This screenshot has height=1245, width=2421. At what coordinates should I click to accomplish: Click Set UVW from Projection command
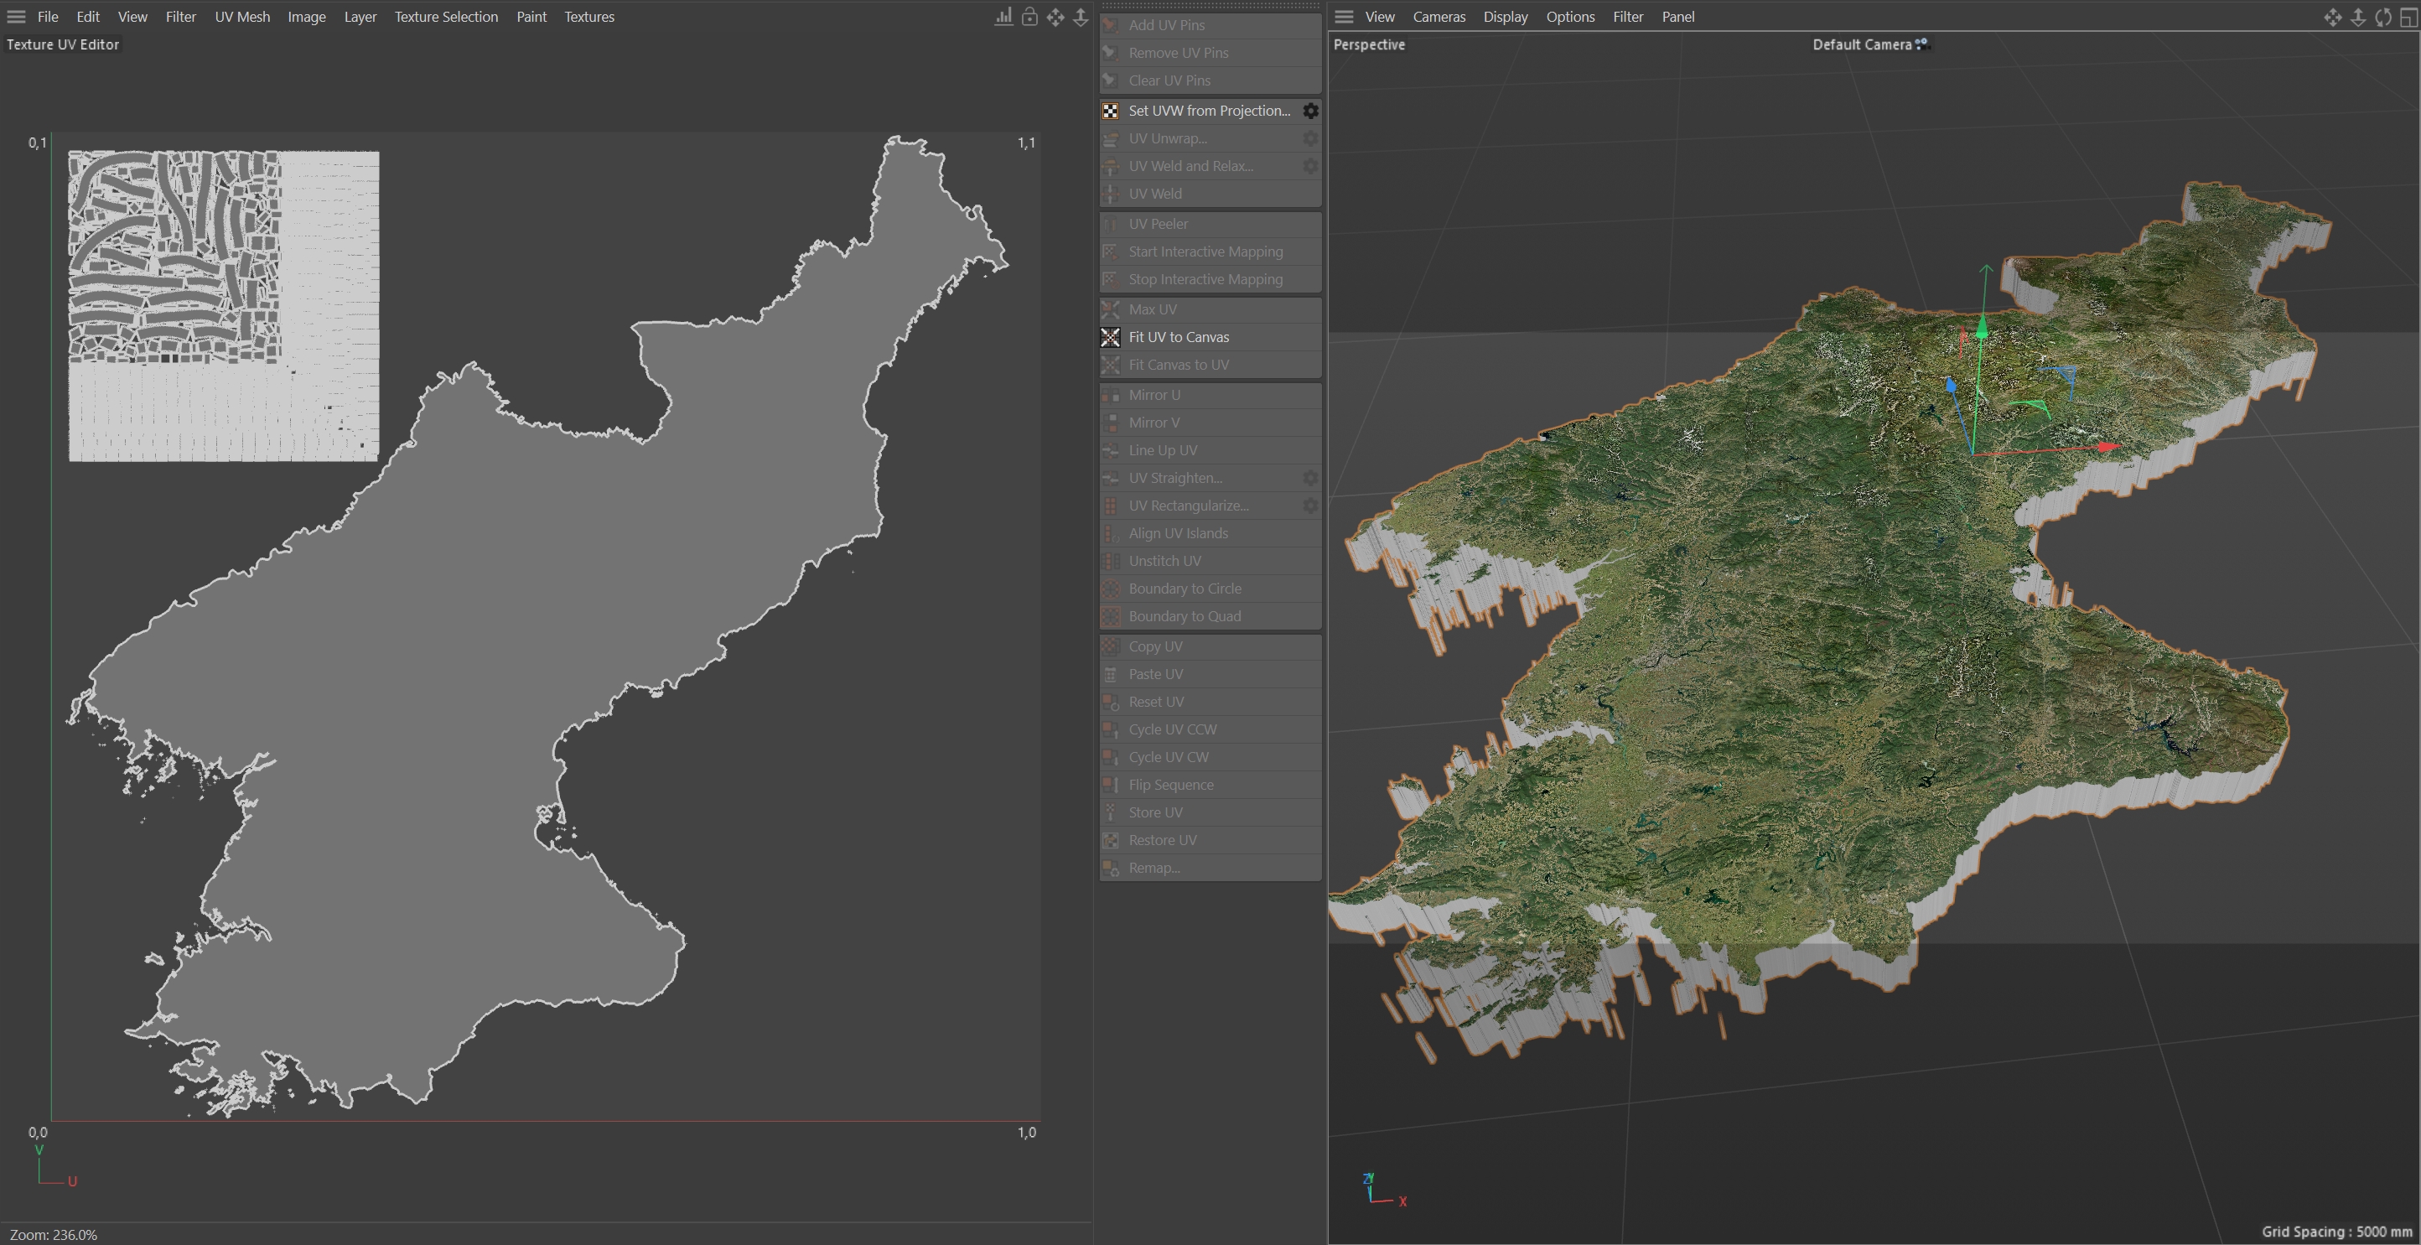tap(1209, 111)
